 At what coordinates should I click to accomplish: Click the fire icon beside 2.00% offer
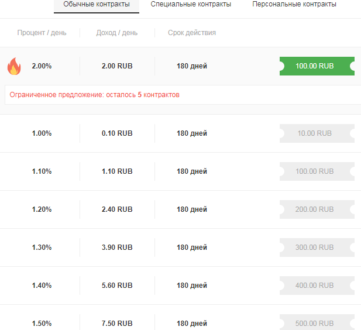point(13,66)
